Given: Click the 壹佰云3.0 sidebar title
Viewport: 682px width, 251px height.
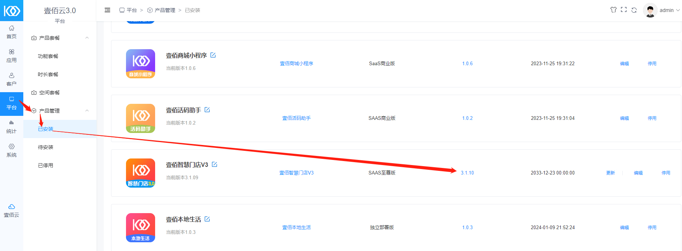Looking at the screenshot, I should point(60,11).
